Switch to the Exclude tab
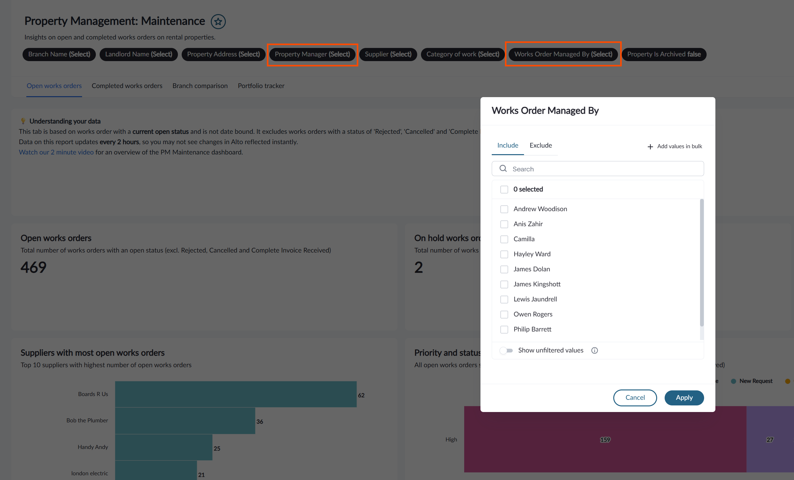Screen dimensions: 794x480 click(540, 145)
